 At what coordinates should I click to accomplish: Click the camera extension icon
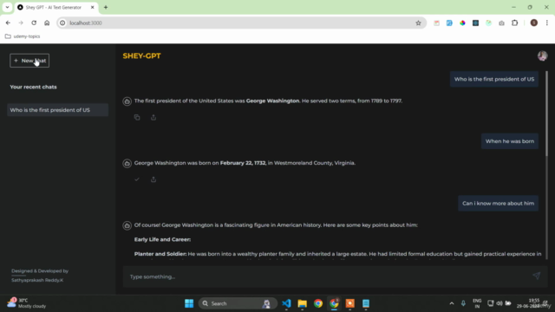tap(501, 23)
